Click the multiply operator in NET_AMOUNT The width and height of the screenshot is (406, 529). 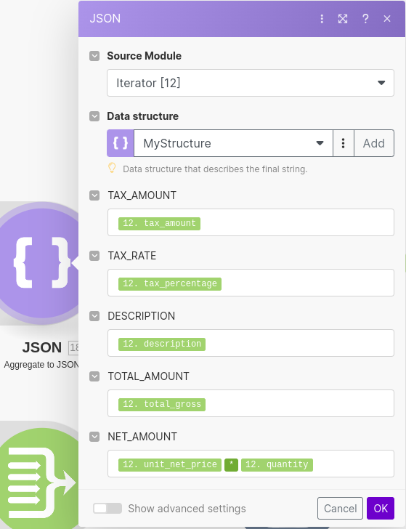click(231, 464)
